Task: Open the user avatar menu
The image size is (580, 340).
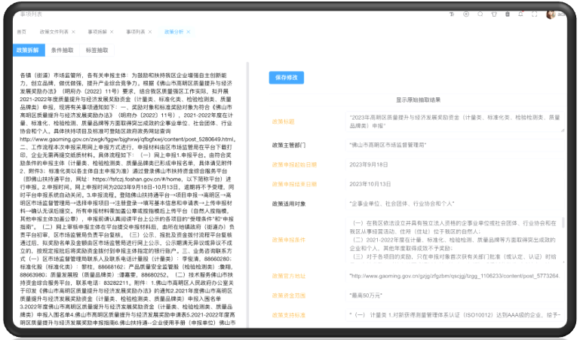Action: point(551,14)
